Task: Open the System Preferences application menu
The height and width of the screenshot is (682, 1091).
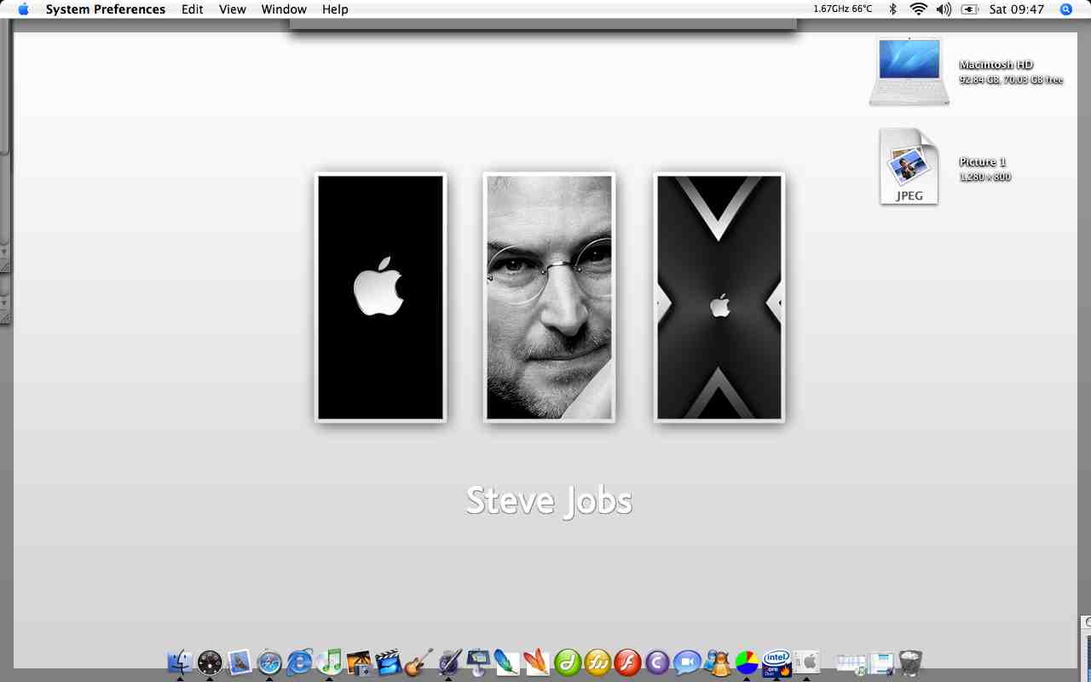Action: pos(106,9)
